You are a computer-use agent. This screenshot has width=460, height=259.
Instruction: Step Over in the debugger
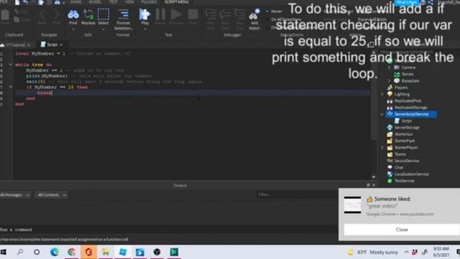click(225, 19)
